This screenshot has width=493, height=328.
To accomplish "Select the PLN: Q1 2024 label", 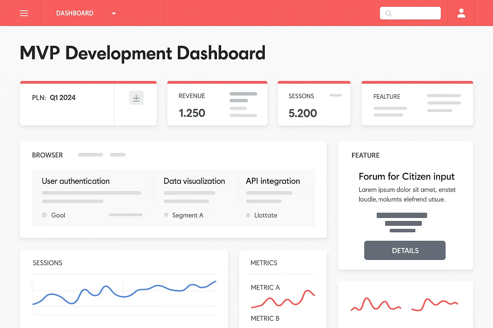I will point(54,98).
